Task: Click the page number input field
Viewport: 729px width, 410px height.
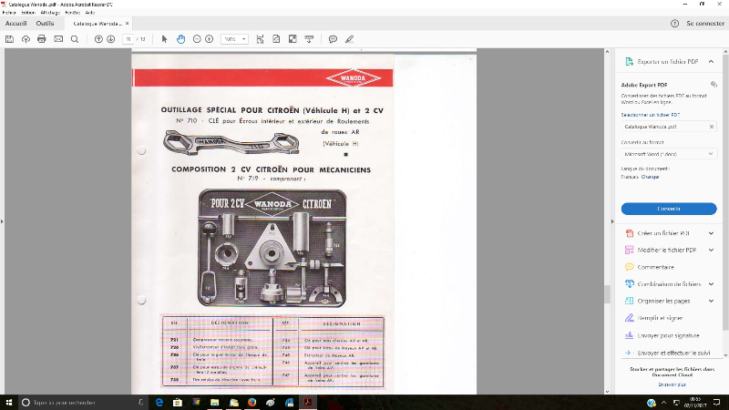Action: point(128,39)
